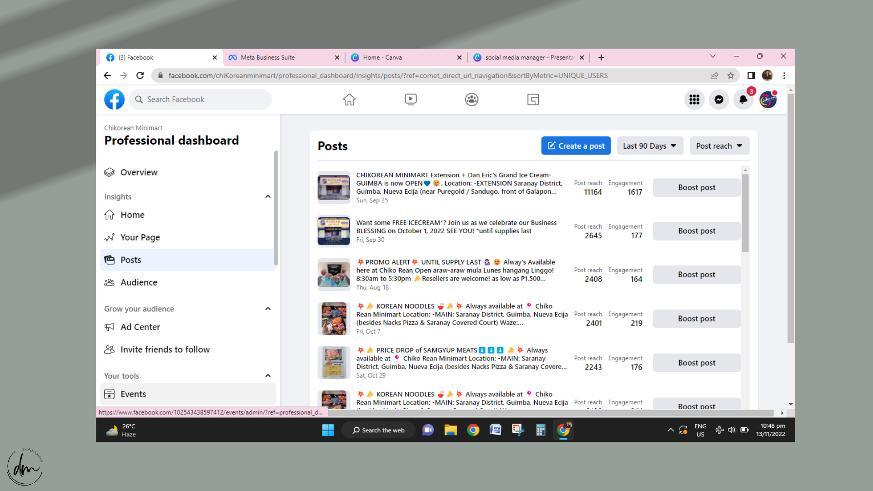Viewport: 873px width, 491px height.
Task: Open the Groups icon in top navigation
Action: (x=472, y=99)
